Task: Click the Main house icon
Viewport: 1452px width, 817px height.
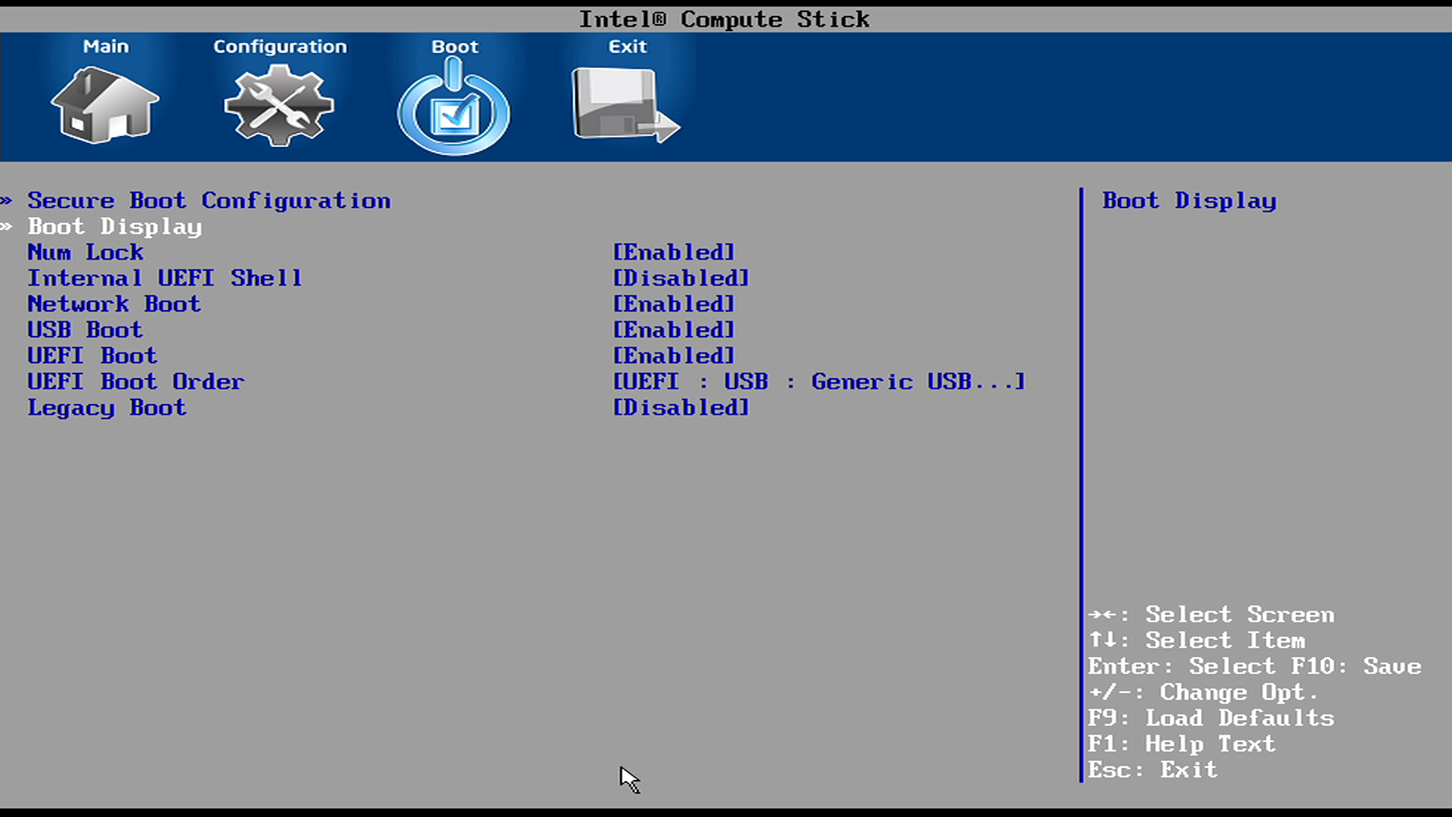Action: point(105,104)
